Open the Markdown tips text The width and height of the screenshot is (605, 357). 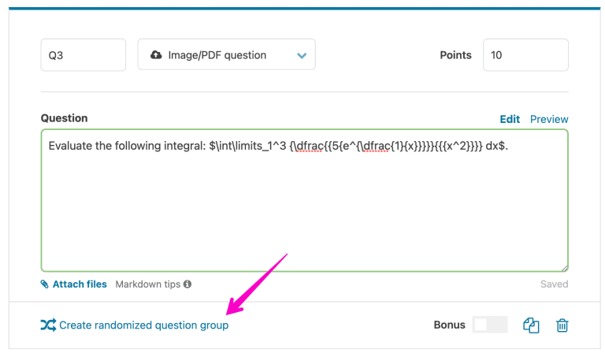point(148,284)
